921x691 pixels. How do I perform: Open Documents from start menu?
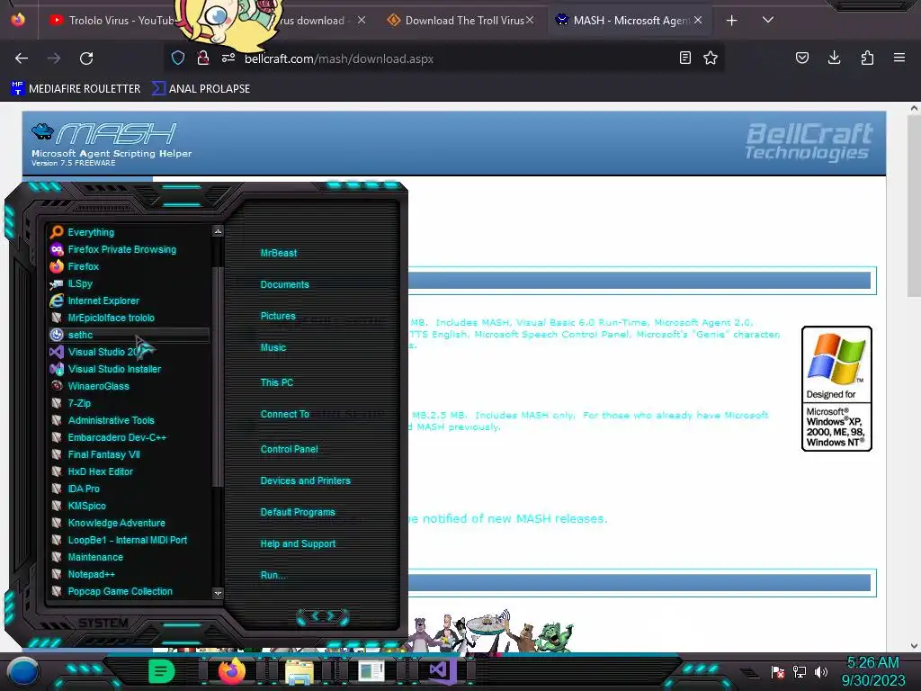[x=284, y=284]
